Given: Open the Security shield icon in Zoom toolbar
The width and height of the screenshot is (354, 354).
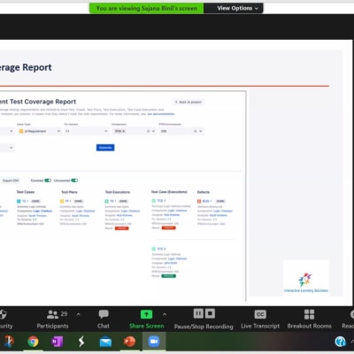Looking at the screenshot, I should click(3, 314).
